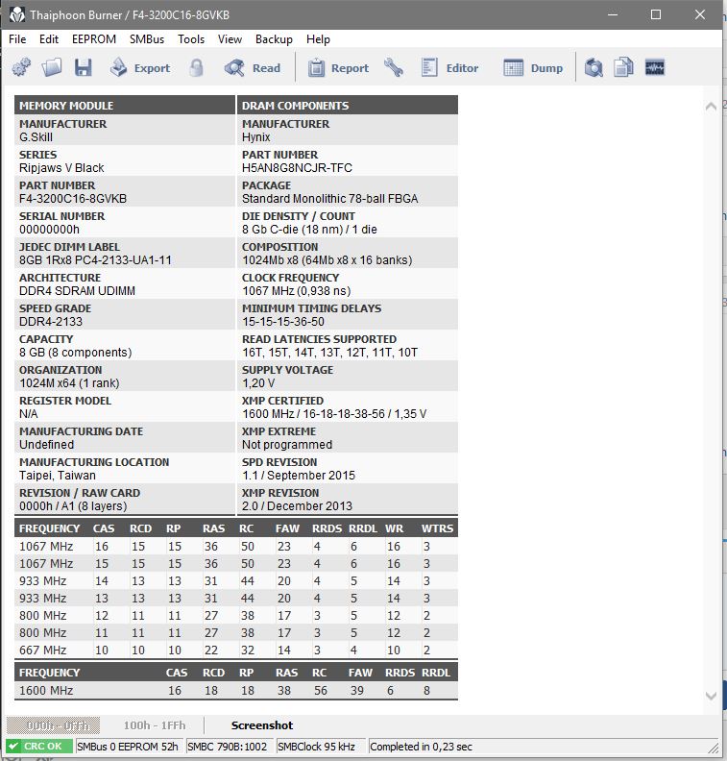The width and height of the screenshot is (727, 761).
Task: Click the Read toolbar button
Action: click(253, 68)
